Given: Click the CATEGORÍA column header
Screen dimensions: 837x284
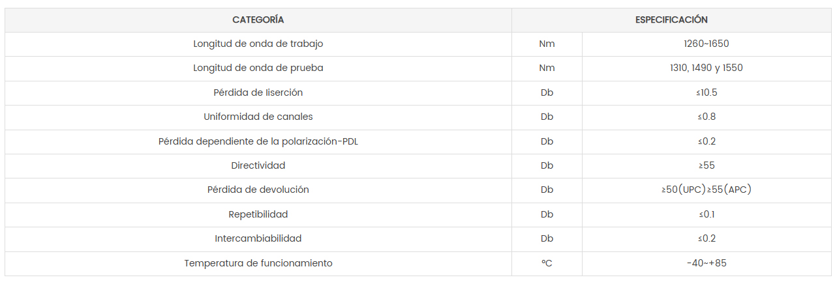Looking at the screenshot, I should point(258,20).
